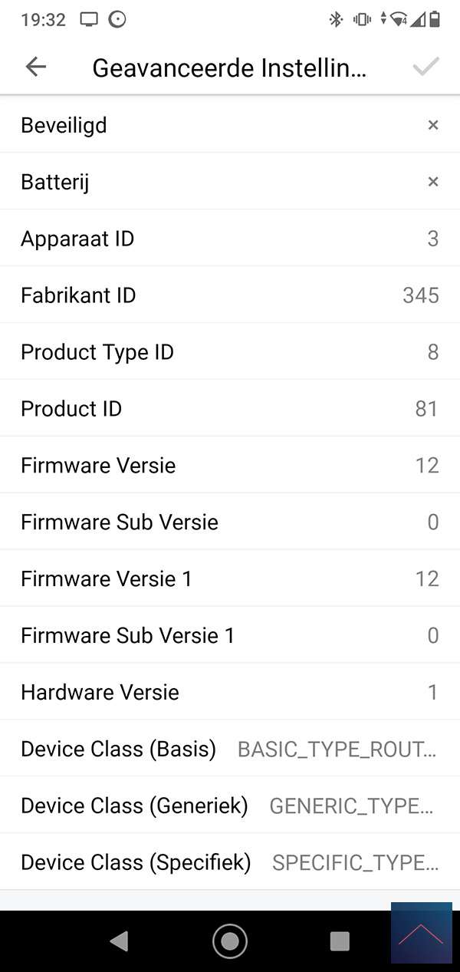Tap the Geavanceerde Instellingen title
This screenshot has height=972, width=460.
click(229, 68)
